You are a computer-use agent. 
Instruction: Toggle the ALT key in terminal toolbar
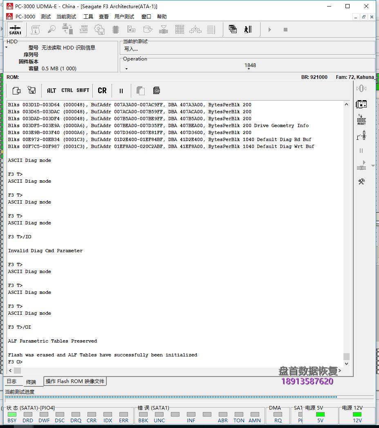pos(52,90)
